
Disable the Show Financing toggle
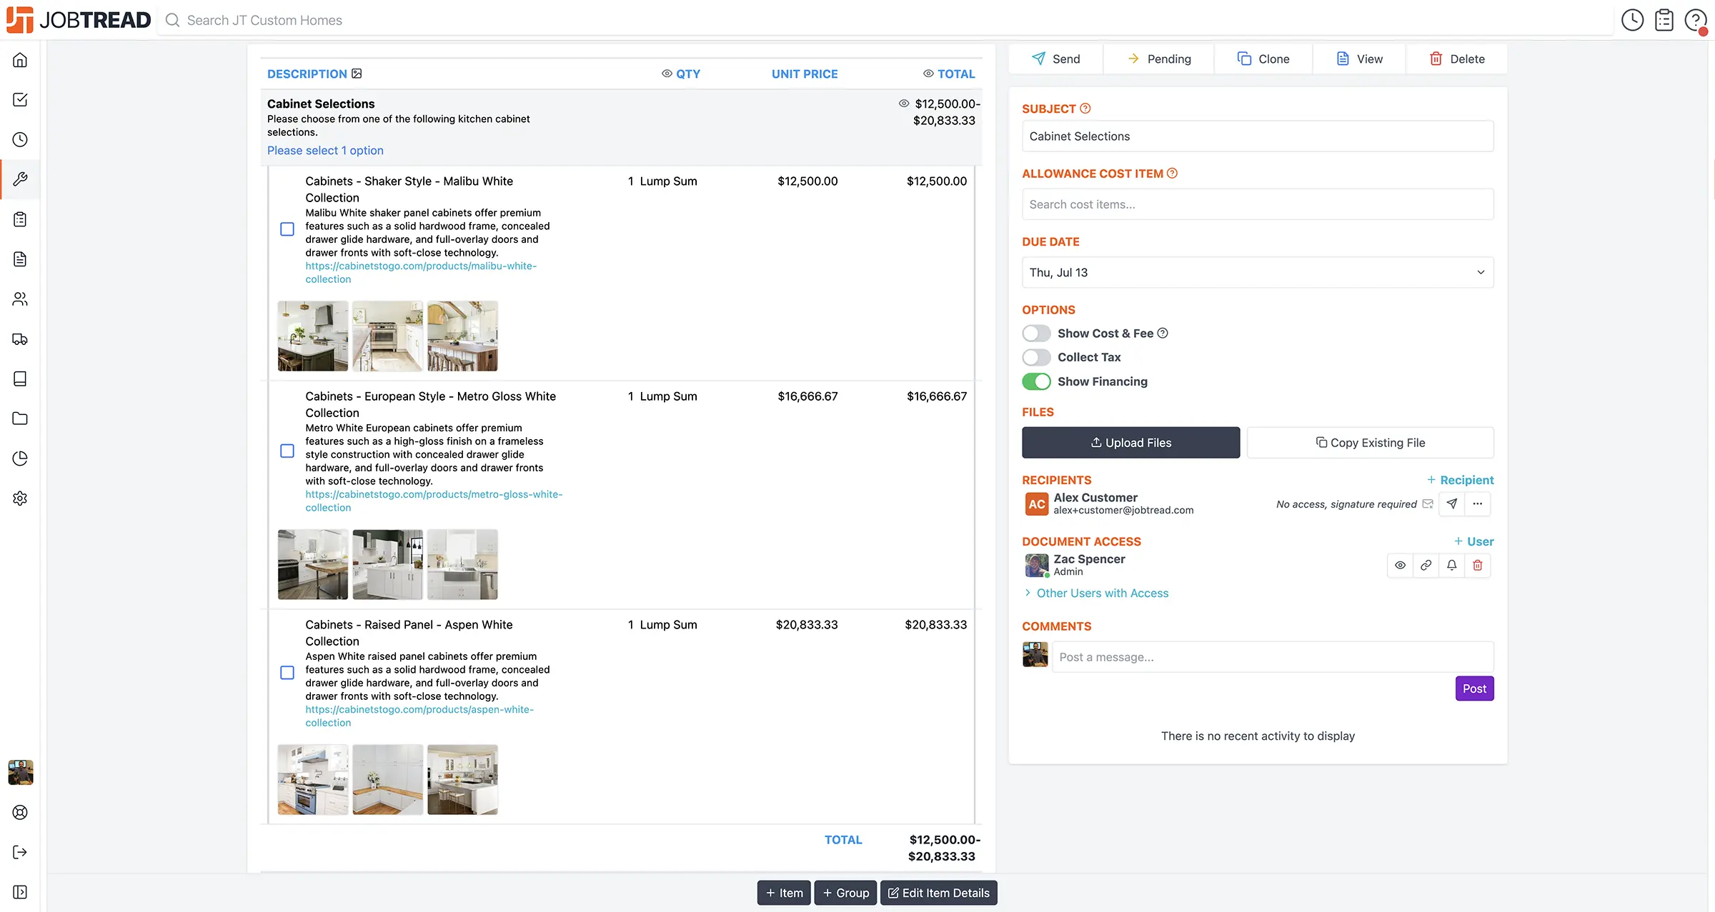point(1036,381)
